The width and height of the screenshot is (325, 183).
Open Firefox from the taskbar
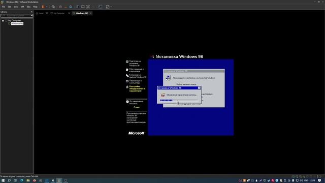(x=34, y=180)
